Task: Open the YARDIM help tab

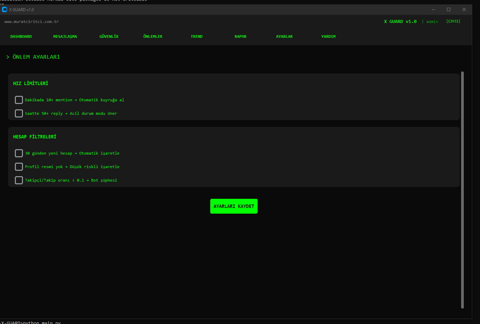Action: [328, 36]
